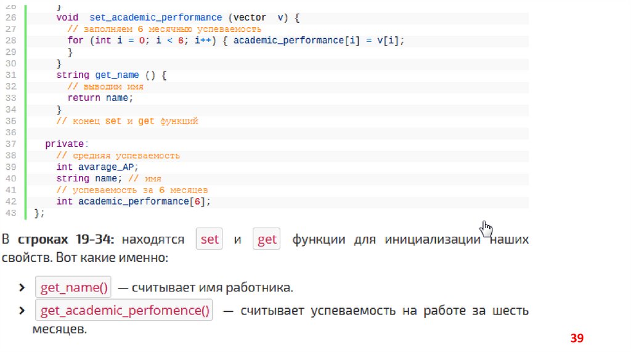This screenshot has height=353, width=631.
Task: Click slide page number 39
Action: pyautogui.click(x=577, y=338)
